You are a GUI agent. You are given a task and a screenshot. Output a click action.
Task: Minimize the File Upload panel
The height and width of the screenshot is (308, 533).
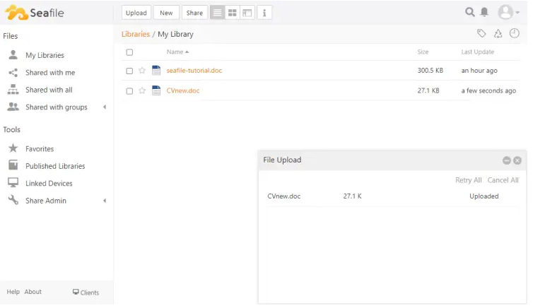point(506,160)
